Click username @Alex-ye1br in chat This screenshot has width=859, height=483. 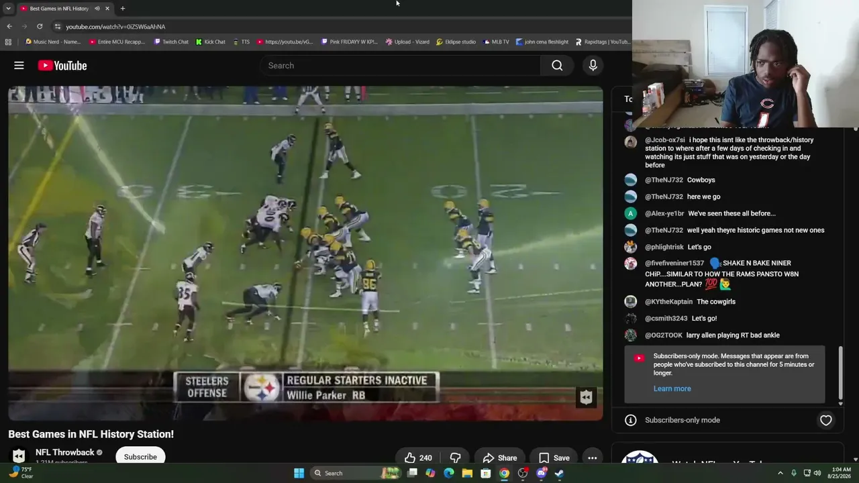pyautogui.click(x=664, y=213)
